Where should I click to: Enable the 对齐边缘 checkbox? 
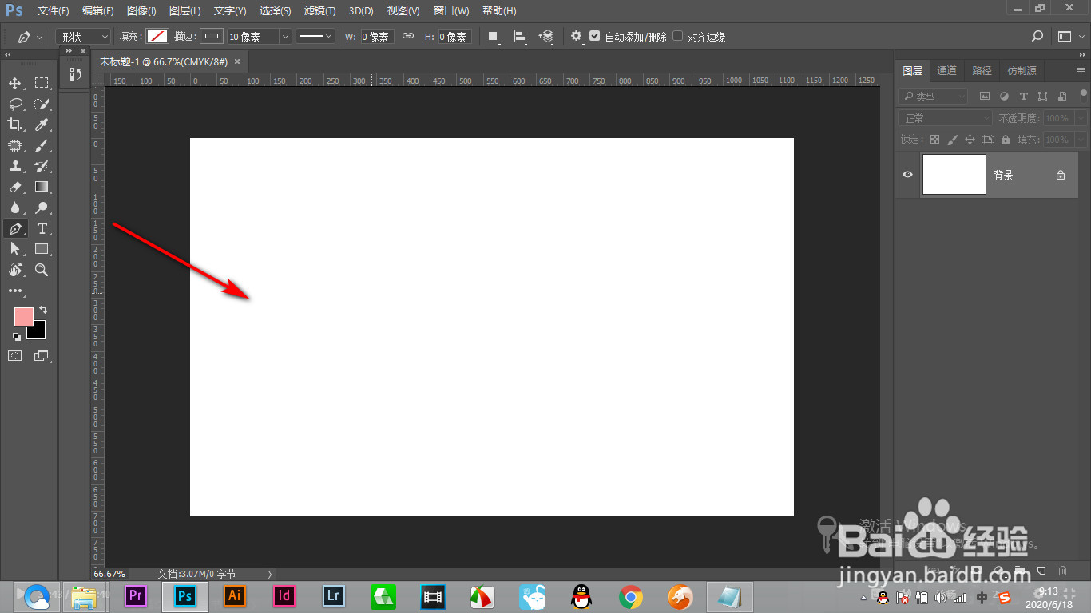coord(678,36)
